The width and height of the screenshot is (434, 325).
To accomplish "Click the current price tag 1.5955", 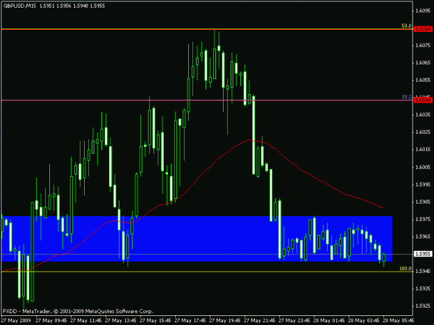I will 423,254.
